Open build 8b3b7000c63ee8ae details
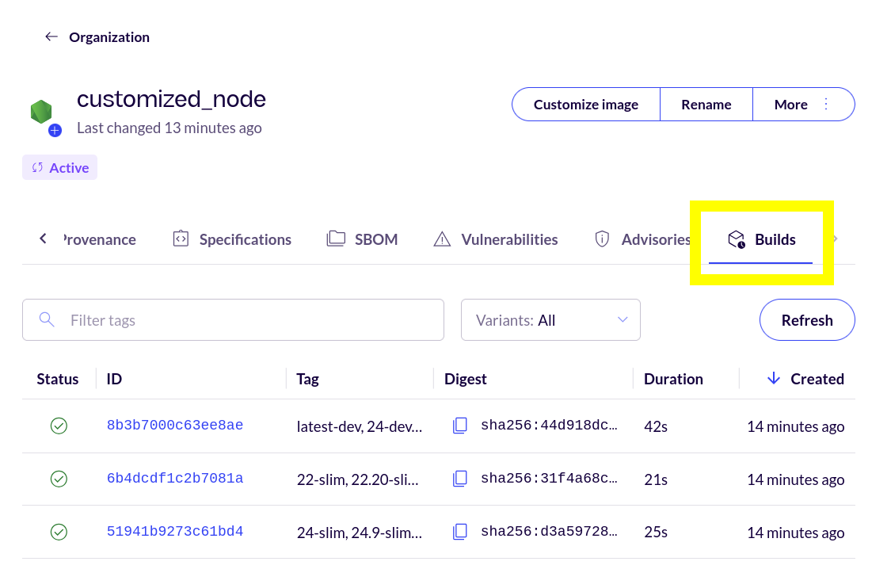The image size is (891, 569). coord(175,425)
